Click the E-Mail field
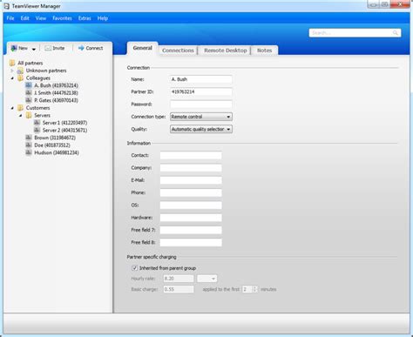Image resolution: width=413 pixels, height=337 pixels. click(x=191, y=180)
